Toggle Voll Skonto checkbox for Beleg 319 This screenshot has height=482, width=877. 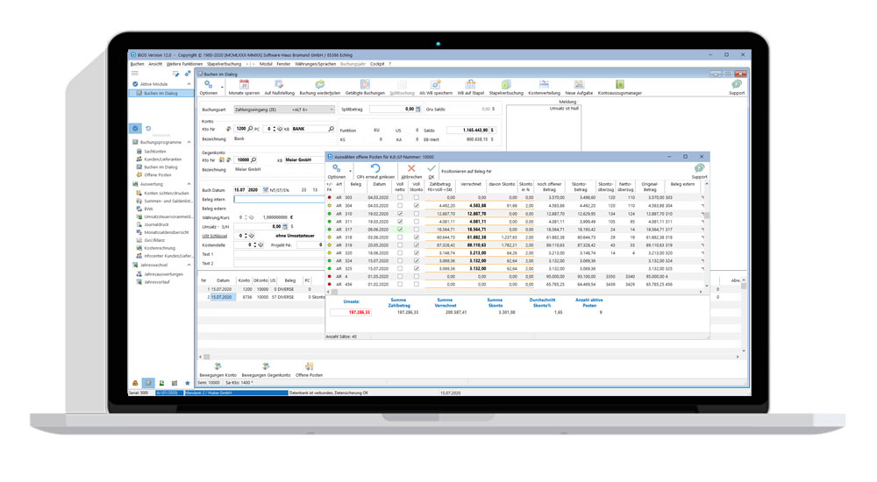(x=416, y=245)
